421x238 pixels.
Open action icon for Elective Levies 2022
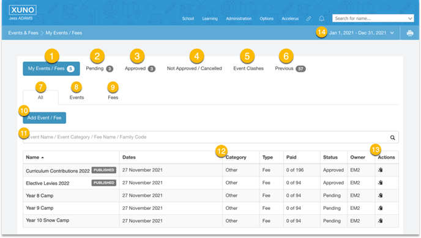tap(380, 183)
